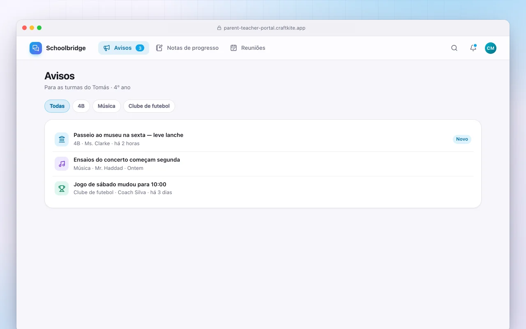
Task: Filter notices by Música
Action: (x=106, y=106)
